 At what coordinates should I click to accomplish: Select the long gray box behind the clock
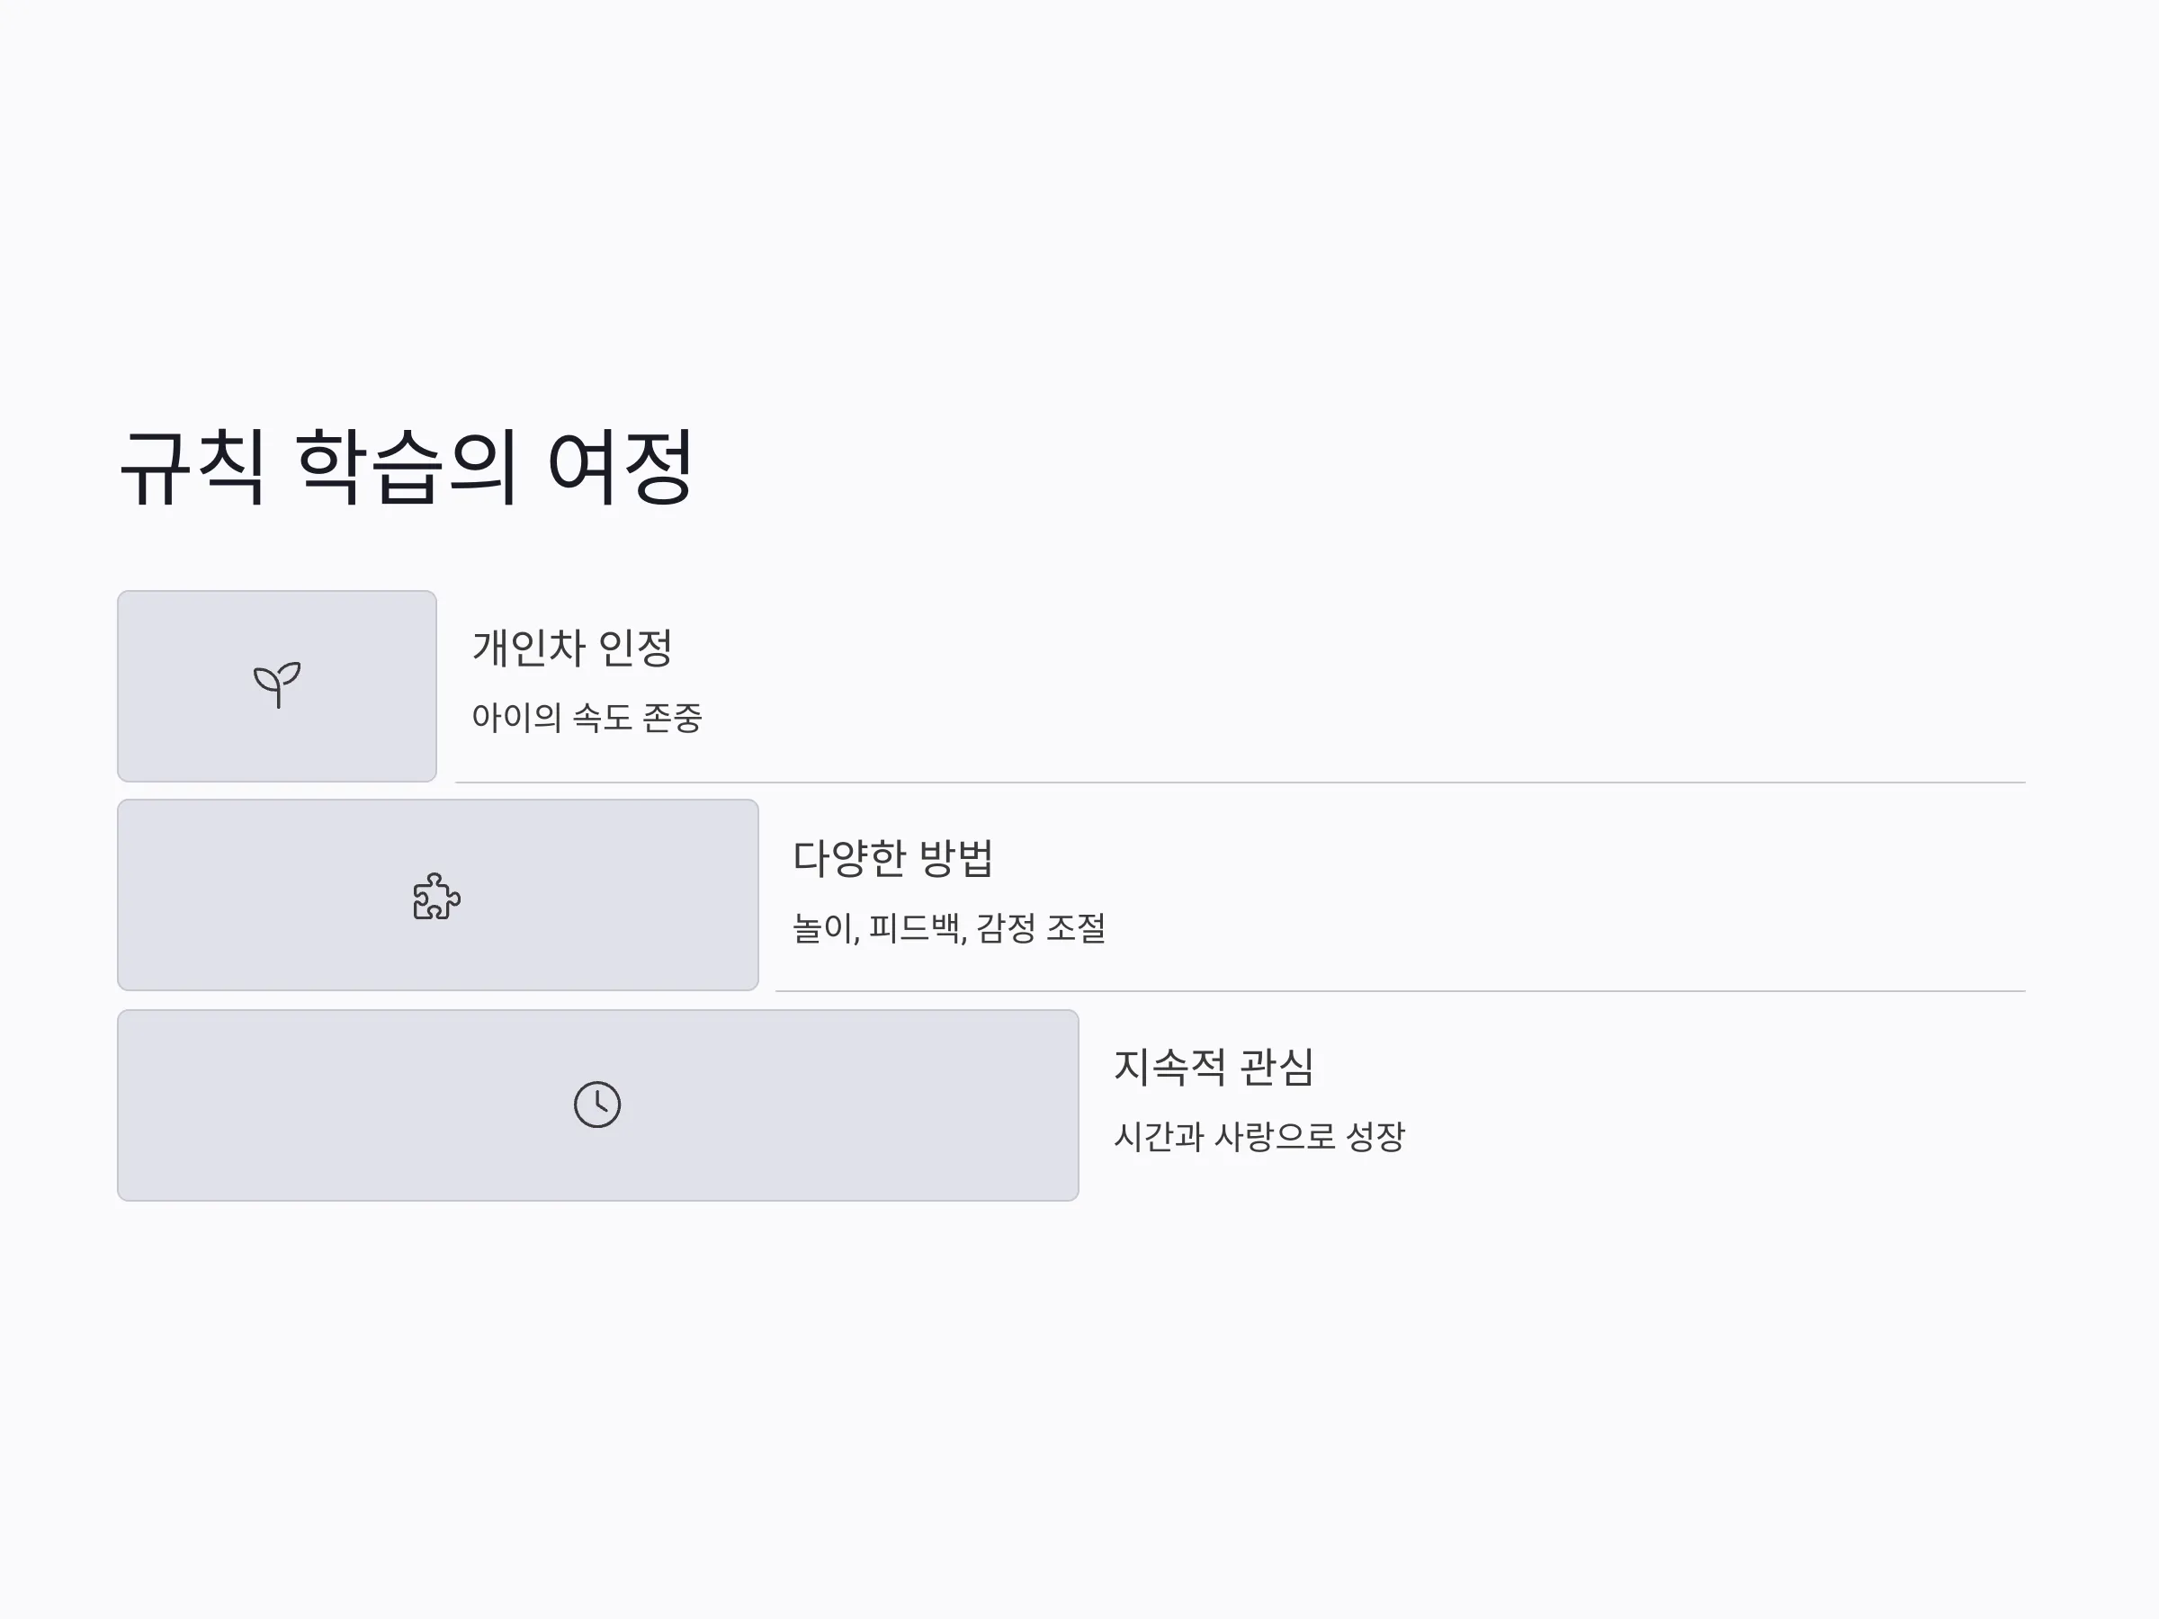598,1105
